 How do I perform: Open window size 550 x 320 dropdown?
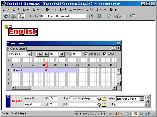coord(82,114)
